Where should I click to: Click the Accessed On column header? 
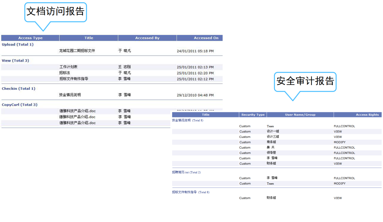[206, 38]
